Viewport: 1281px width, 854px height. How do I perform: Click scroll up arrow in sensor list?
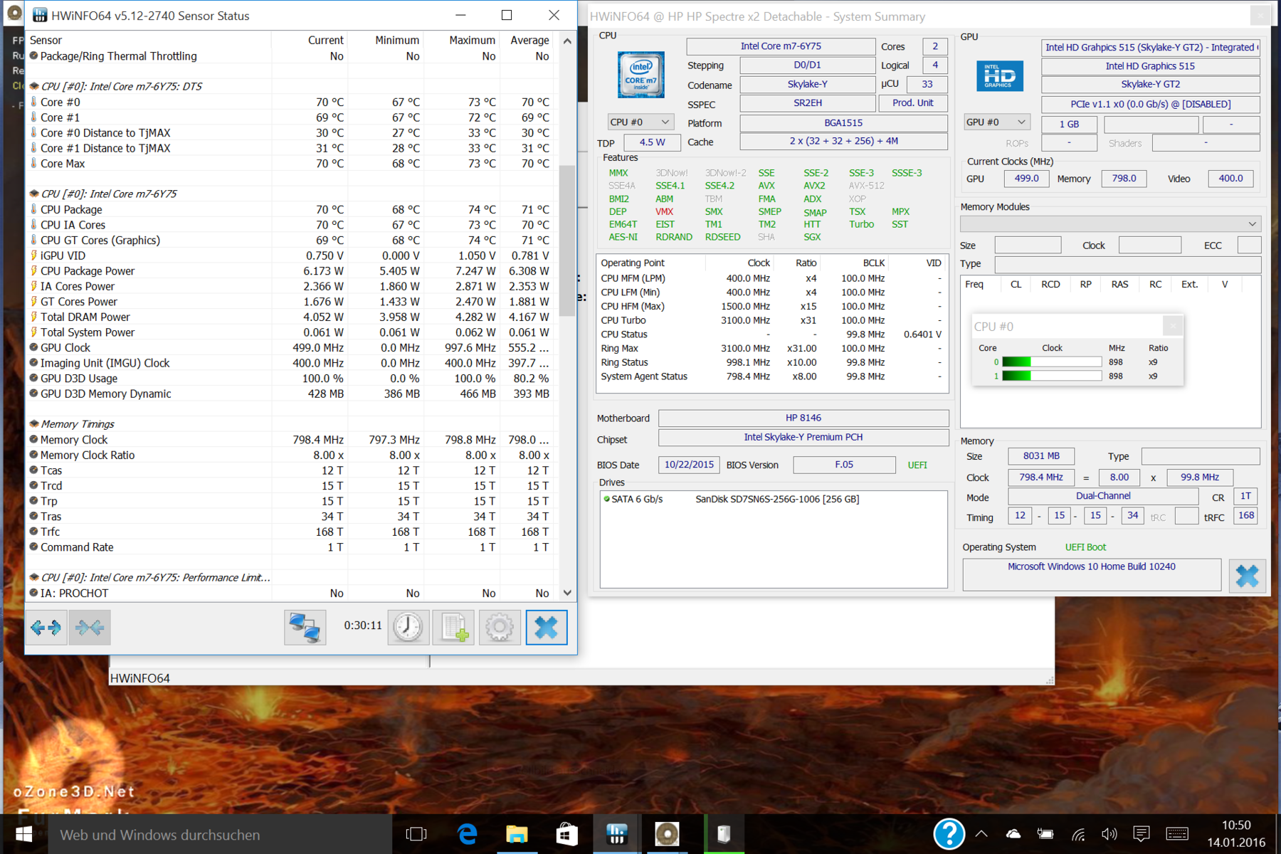click(567, 41)
